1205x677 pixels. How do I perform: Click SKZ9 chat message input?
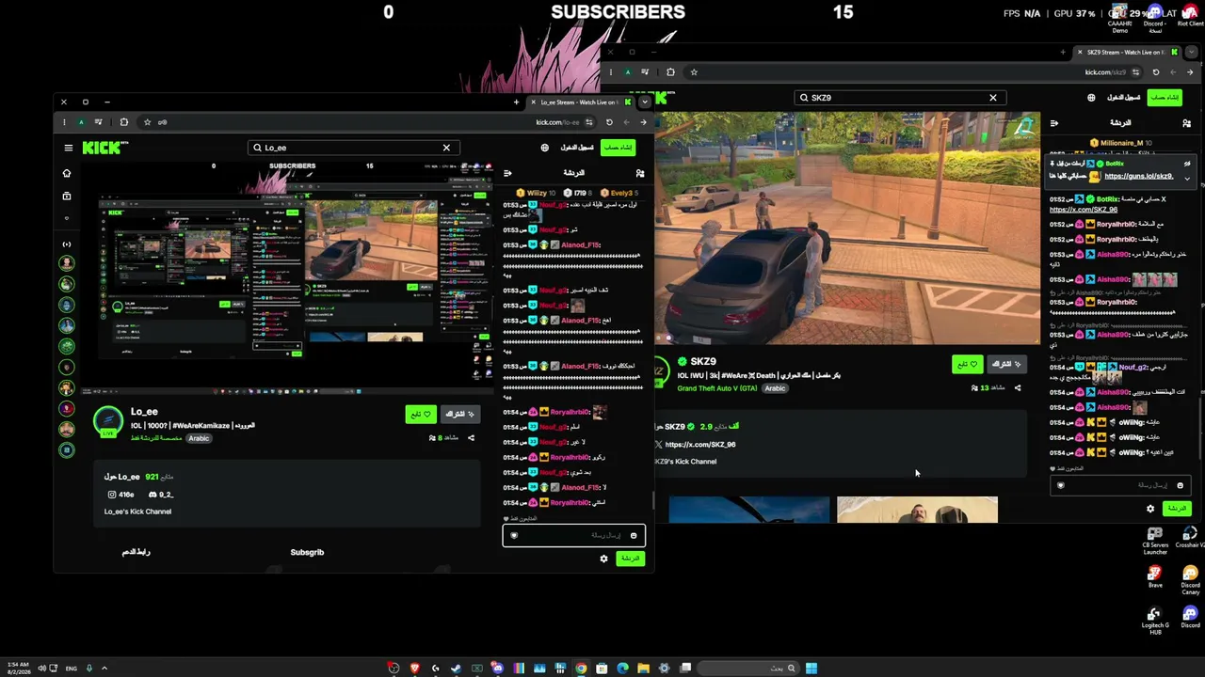[1120, 485]
